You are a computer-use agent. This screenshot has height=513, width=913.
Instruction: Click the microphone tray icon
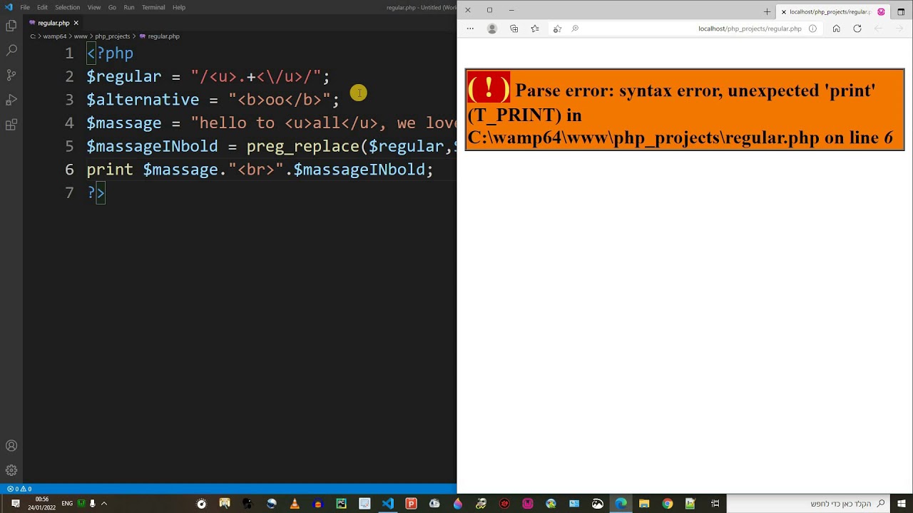click(x=92, y=504)
